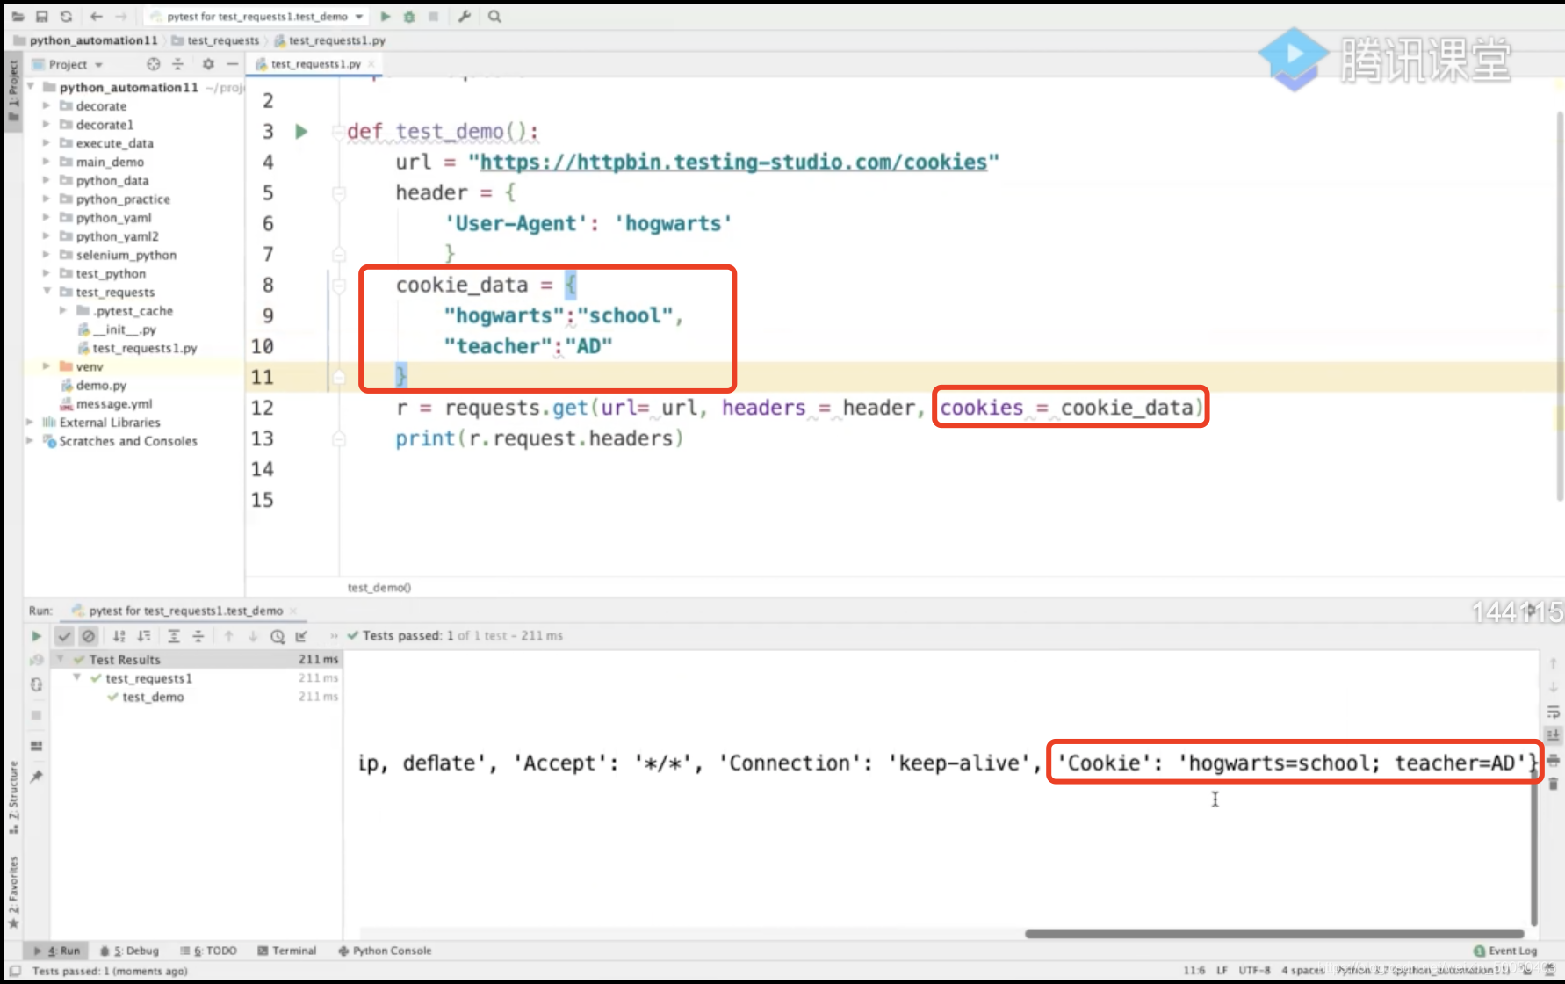Toggle the Show Passed checkmark filter
The height and width of the screenshot is (984, 1565).
(64, 636)
